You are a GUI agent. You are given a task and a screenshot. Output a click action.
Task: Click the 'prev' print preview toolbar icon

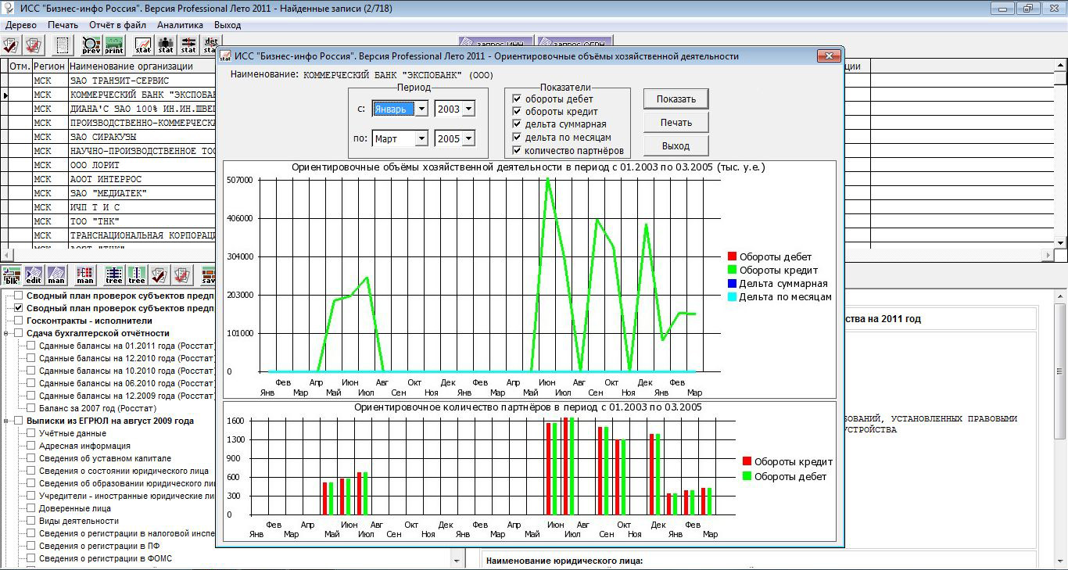tap(91, 45)
